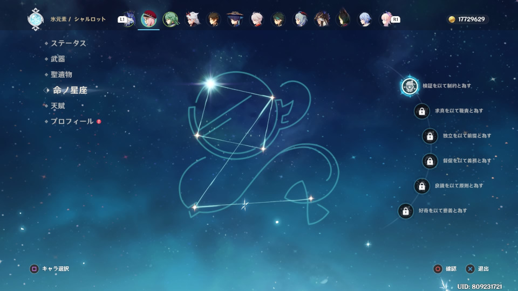
Task: Click the 確認 confirm button
Action: [x=445, y=269]
